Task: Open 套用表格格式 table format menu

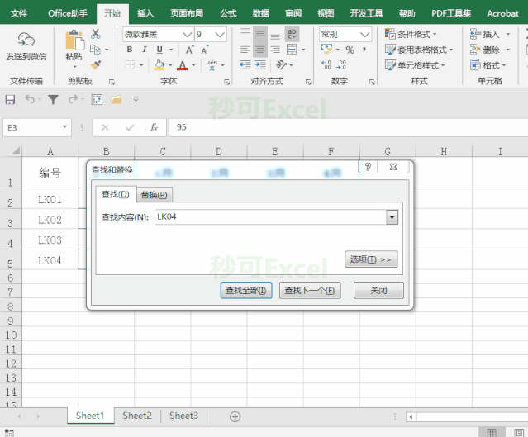Action: [419, 50]
